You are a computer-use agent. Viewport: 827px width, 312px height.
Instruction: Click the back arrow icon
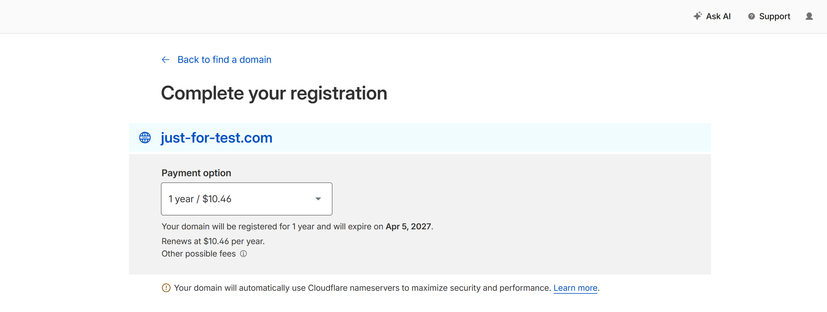(165, 60)
